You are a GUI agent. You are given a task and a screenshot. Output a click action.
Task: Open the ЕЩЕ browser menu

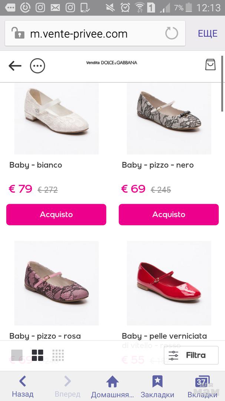point(208,33)
